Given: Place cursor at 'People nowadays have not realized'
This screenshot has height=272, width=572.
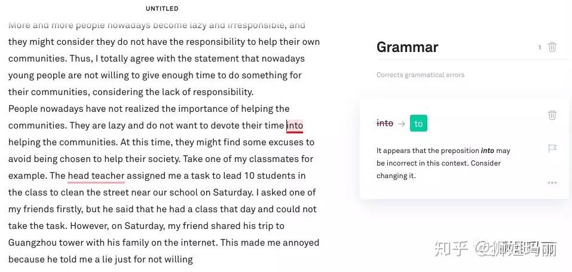Looking at the screenshot, I should (9, 109).
